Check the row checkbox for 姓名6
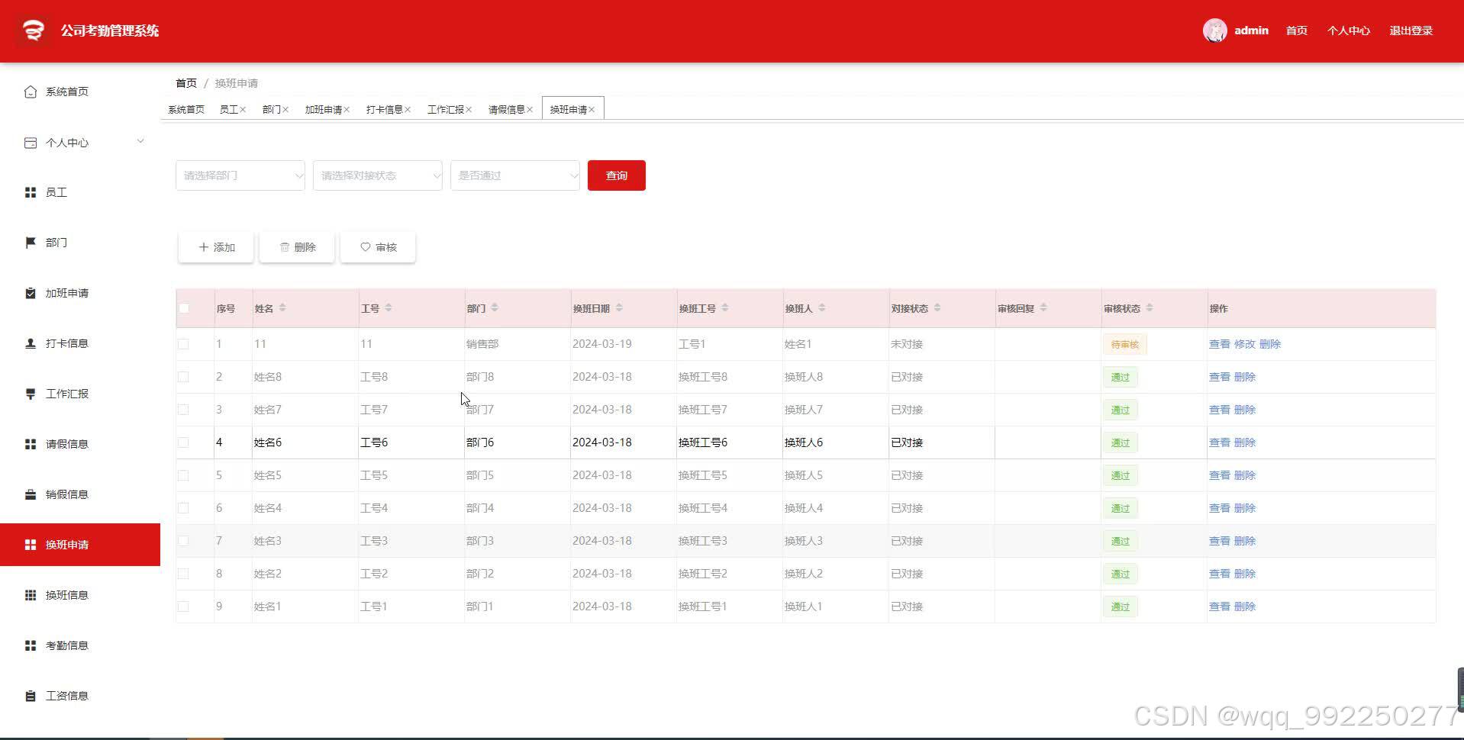Screen dimensions: 1464x740 click(183, 442)
